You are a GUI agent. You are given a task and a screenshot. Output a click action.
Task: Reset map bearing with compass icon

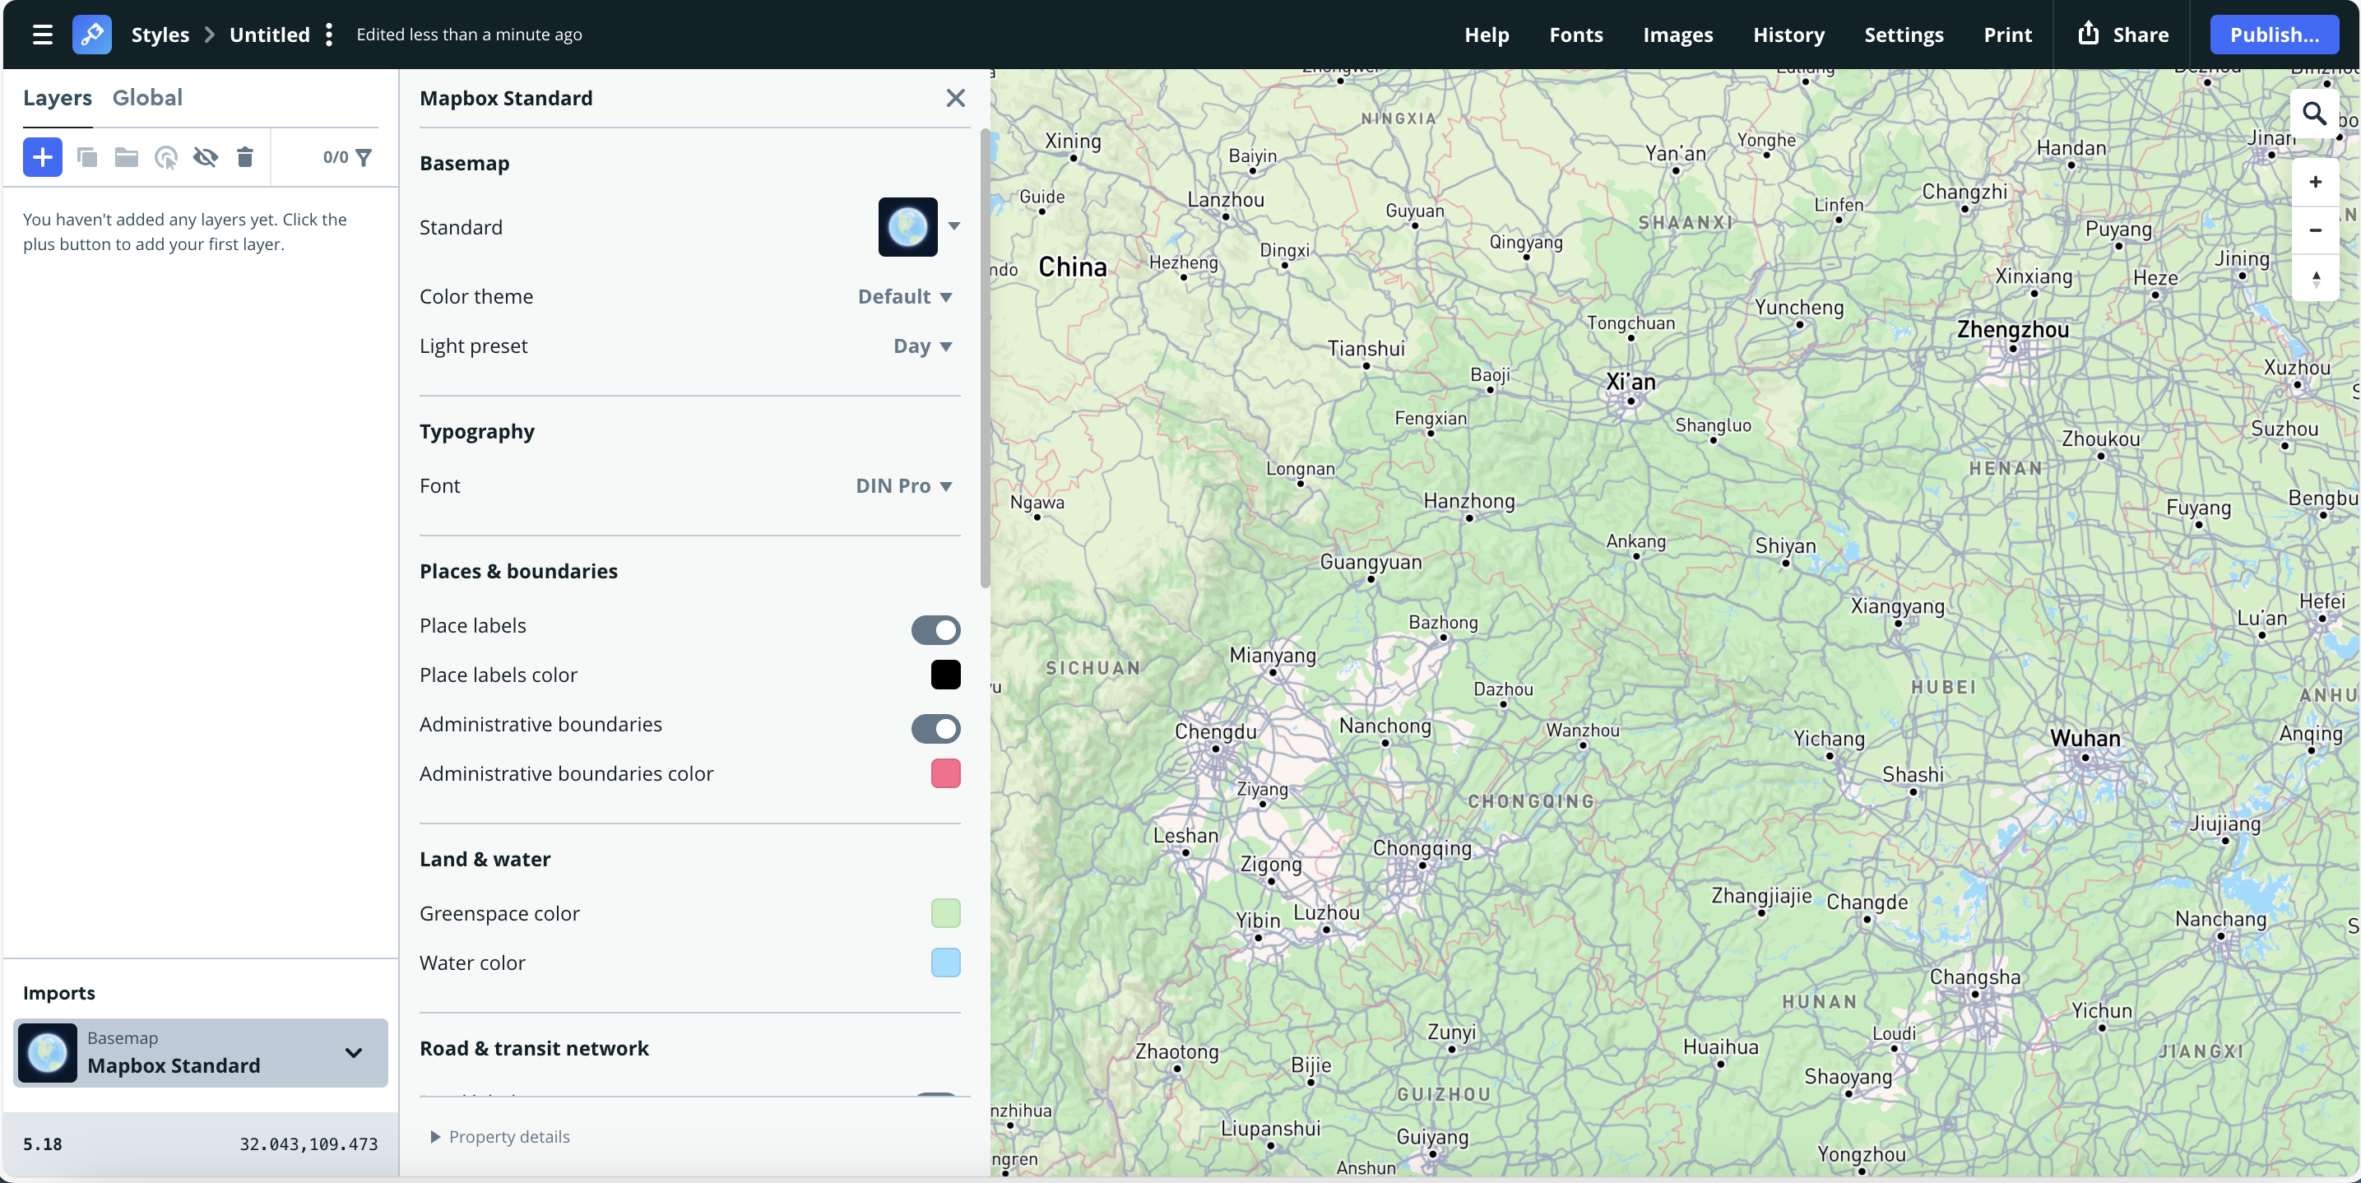pyautogui.click(x=2314, y=279)
